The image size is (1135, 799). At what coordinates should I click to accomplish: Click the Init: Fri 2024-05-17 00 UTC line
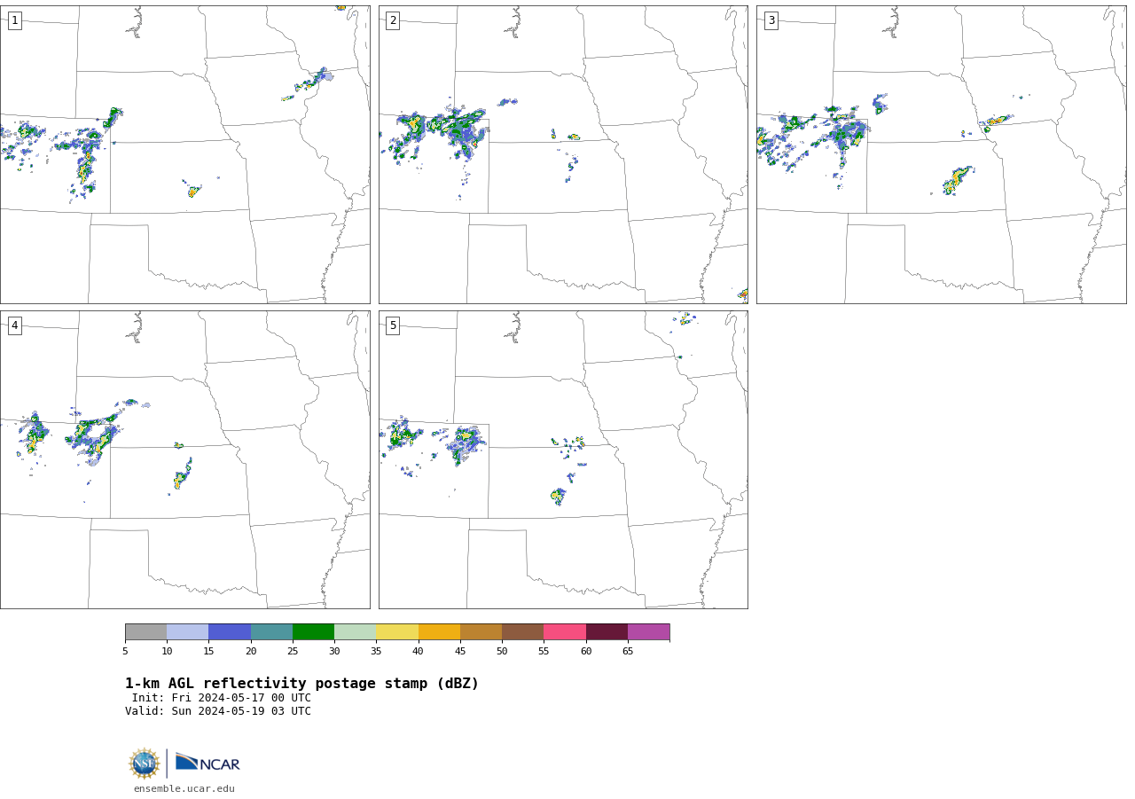222,698
